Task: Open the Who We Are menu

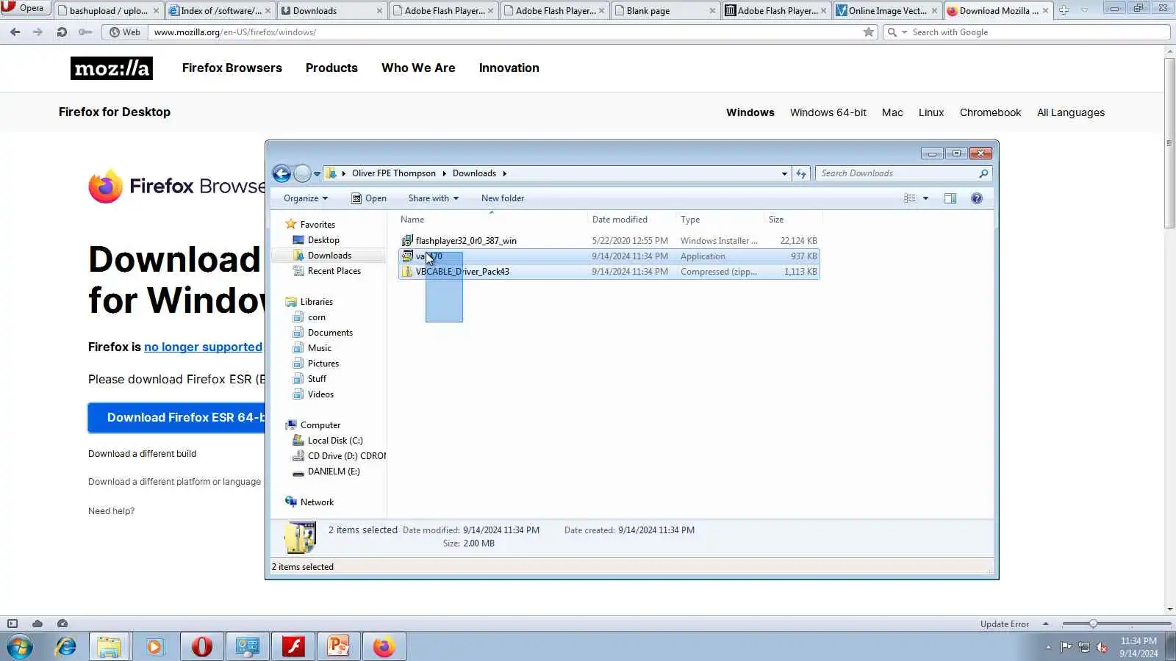Action: (x=418, y=68)
